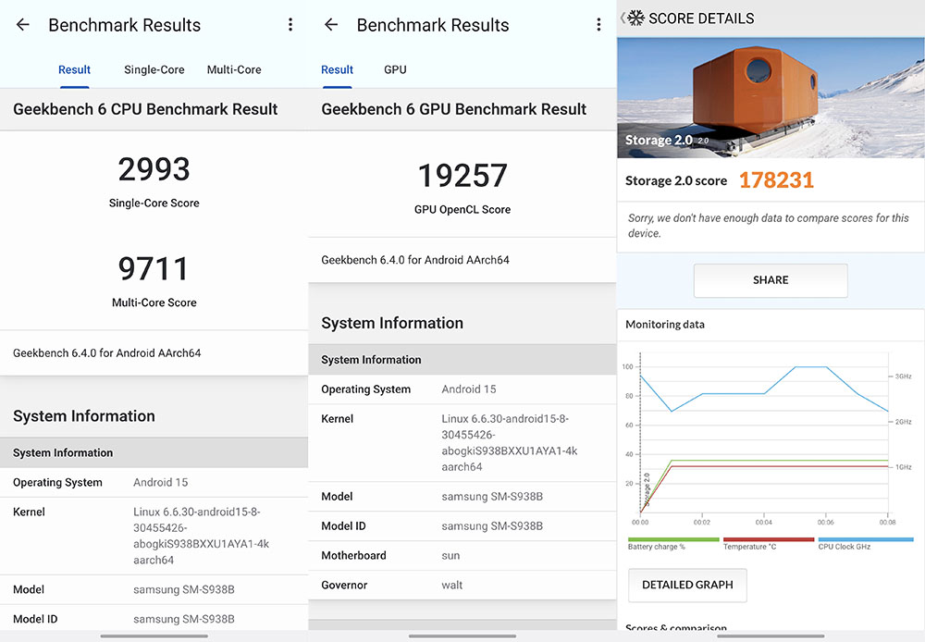Screen dimensions: 925x642
Task: Tap the 'Benchmark Results' title on the CPU screen
Action: 125,25
